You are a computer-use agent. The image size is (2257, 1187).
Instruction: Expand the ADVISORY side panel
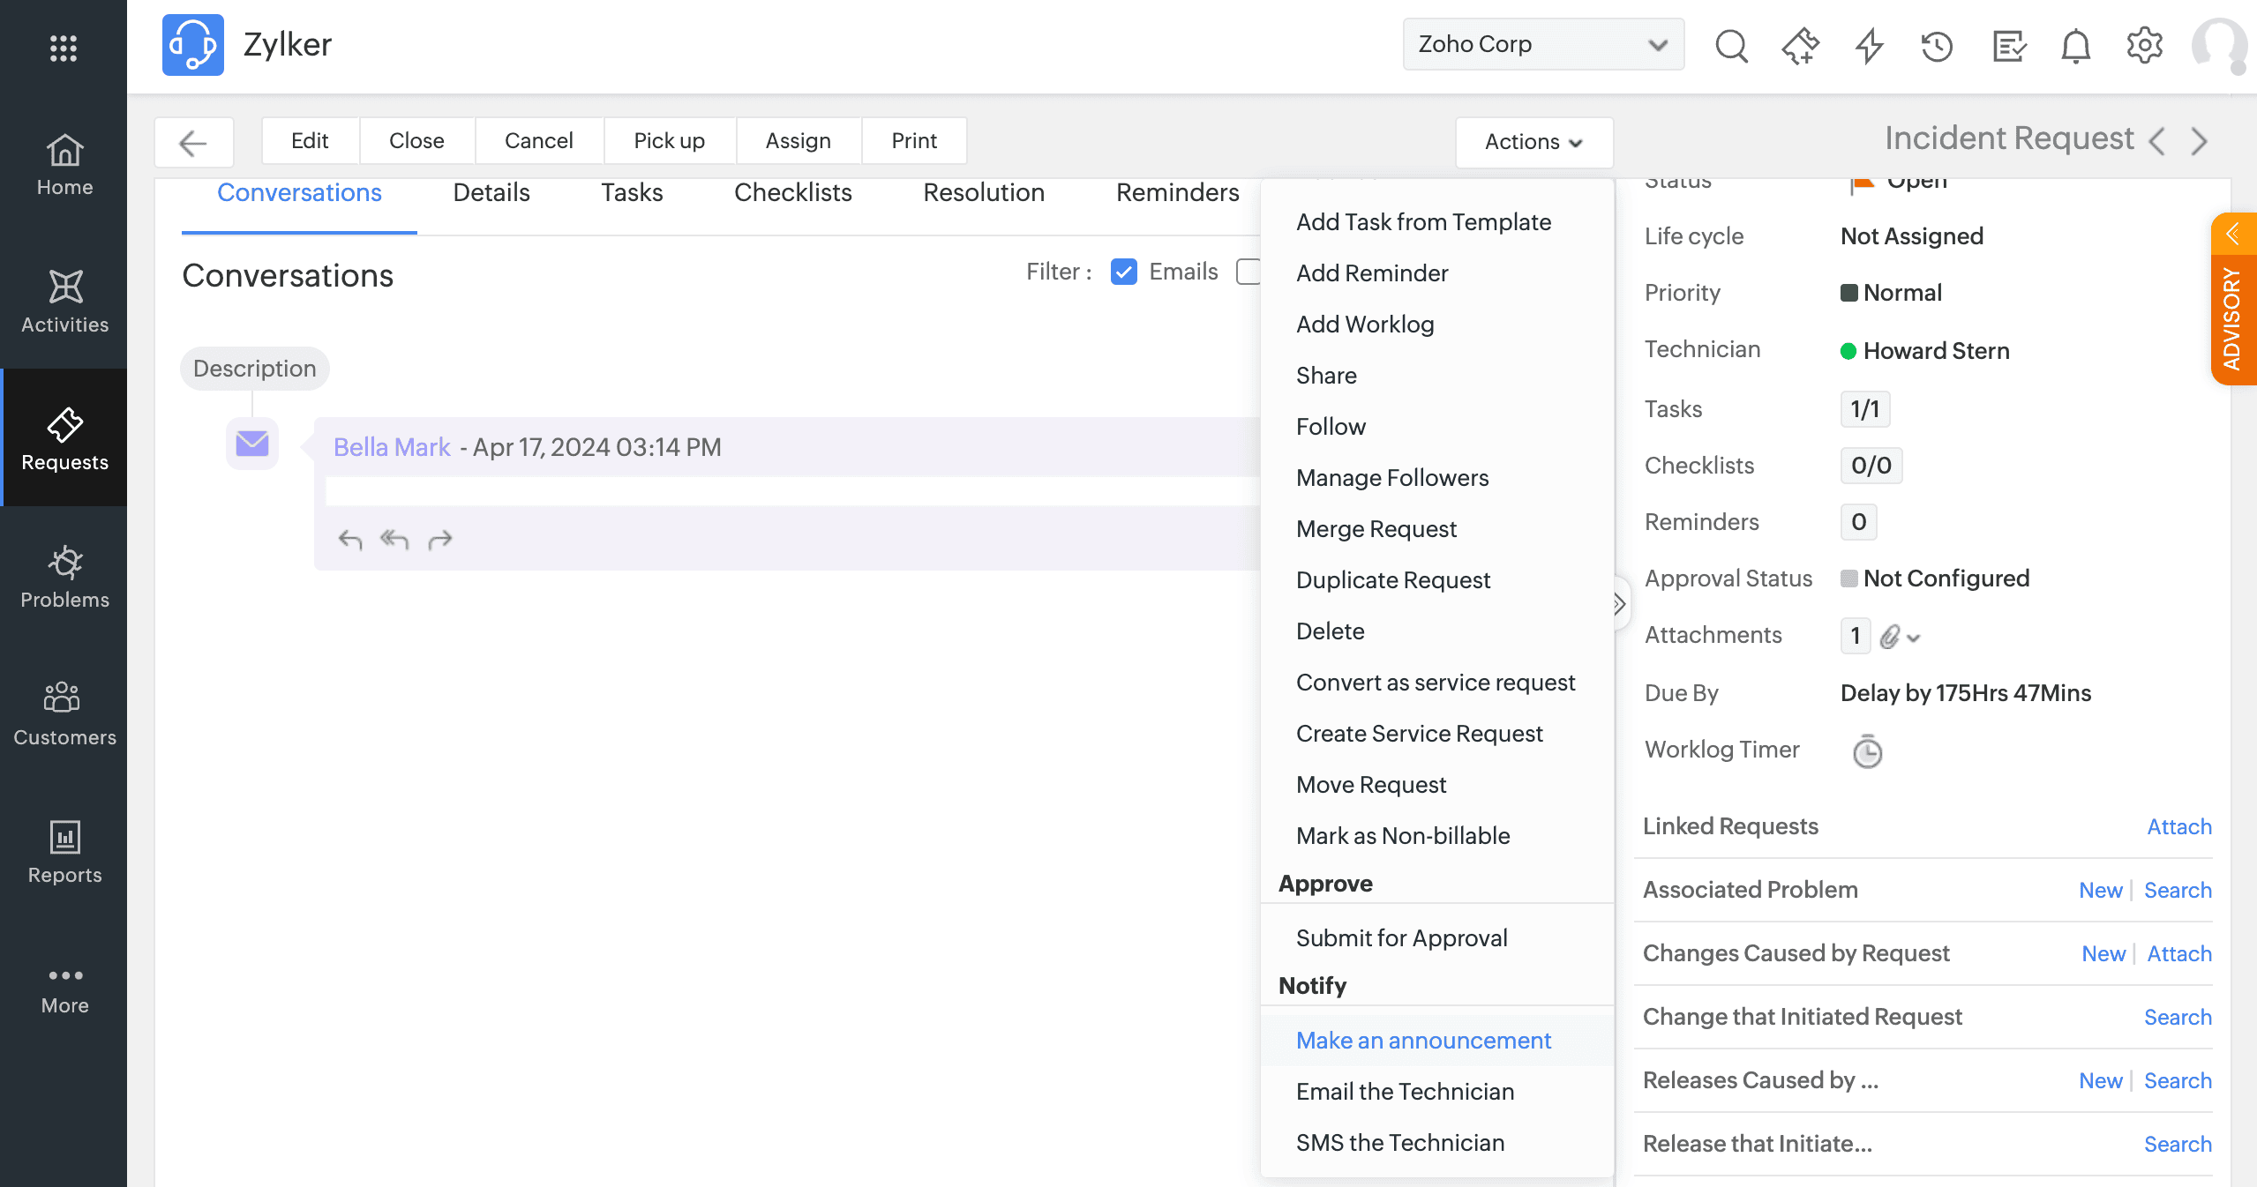point(2233,234)
